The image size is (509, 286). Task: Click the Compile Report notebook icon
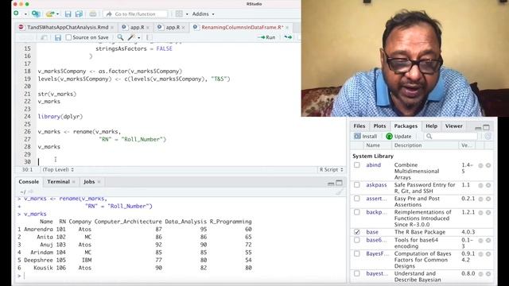[x=149, y=37]
